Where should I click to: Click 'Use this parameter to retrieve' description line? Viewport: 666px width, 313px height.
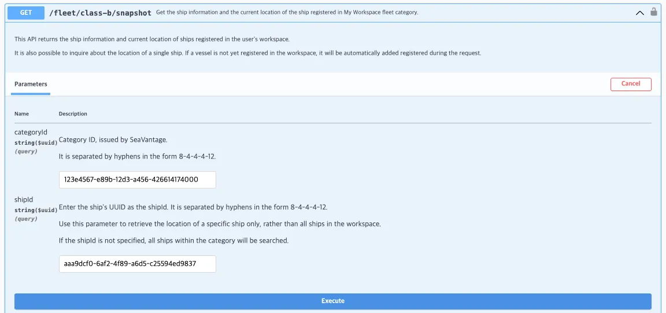click(x=220, y=224)
